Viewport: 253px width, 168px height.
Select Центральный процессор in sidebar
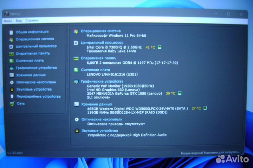click(x=36, y=46)
